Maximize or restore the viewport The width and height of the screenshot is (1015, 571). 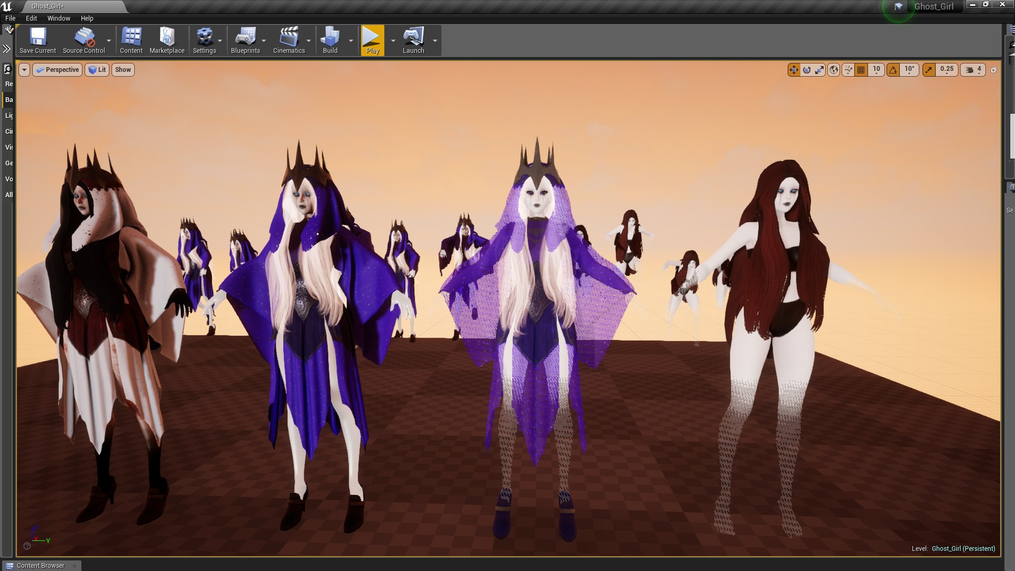pyautogui.click(x=993, y=70)
